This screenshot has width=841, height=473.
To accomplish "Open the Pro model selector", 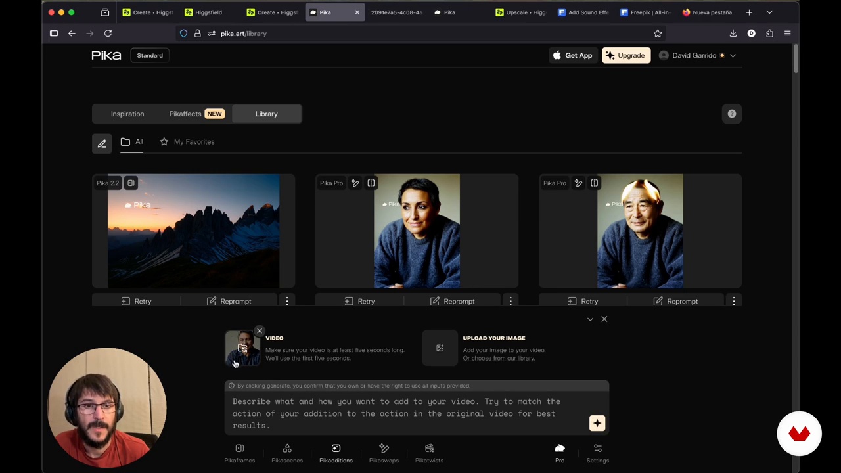I will coord(560,453).
